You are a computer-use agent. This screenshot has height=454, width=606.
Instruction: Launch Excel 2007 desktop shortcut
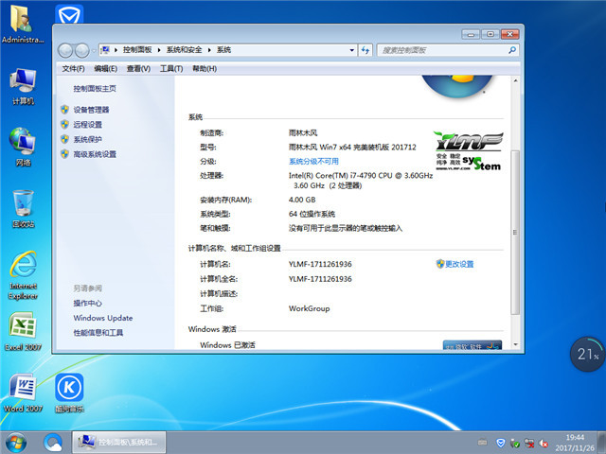[23, 331]
